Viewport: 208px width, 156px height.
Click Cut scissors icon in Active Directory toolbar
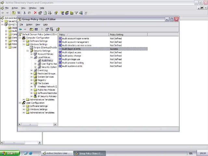[x=25, y=13]
